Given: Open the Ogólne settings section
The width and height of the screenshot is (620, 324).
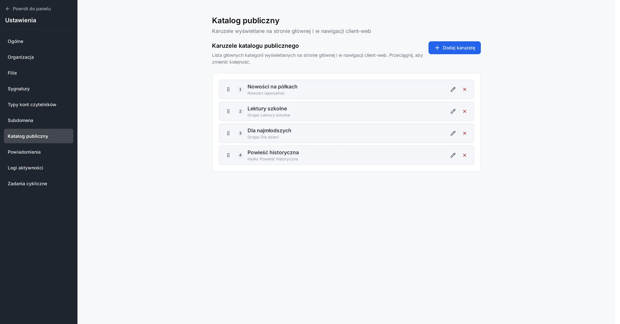Looking at the screenshot, I should [38, 41].
